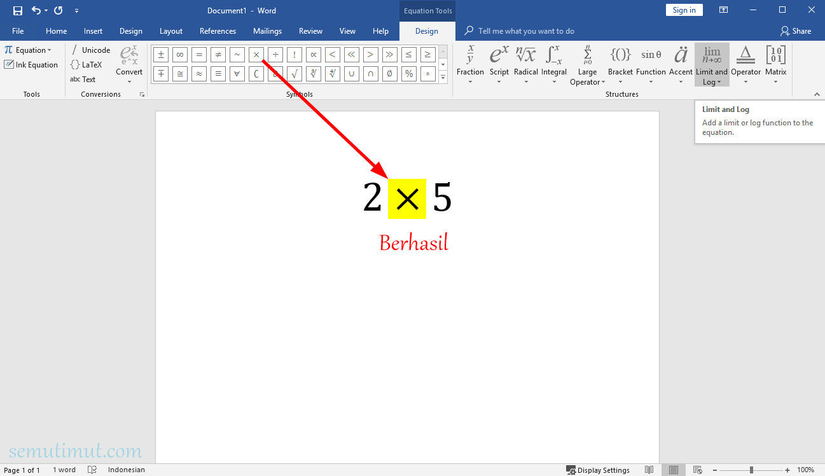Click the Sign in button

tap(684, 10)
